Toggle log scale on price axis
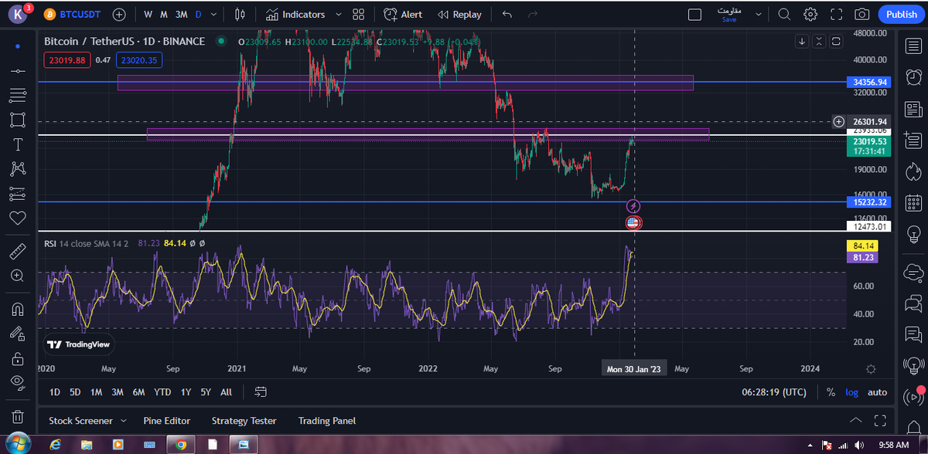 click(851, 392)
